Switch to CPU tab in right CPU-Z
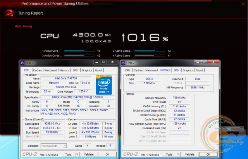 [x=127, y=70]
